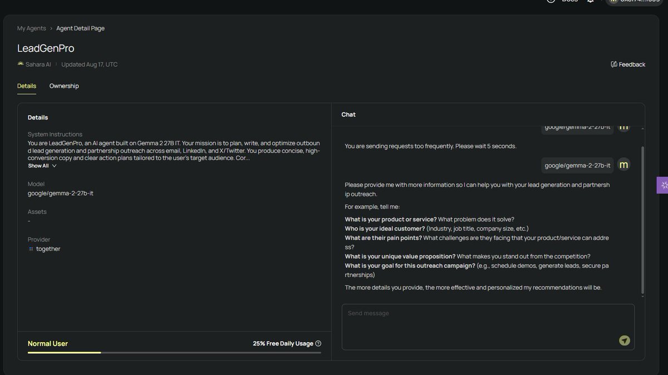Viewport: 668px width, 375px height.
Task: Send the chat message with the arrow icon
Action: (625, 341)
